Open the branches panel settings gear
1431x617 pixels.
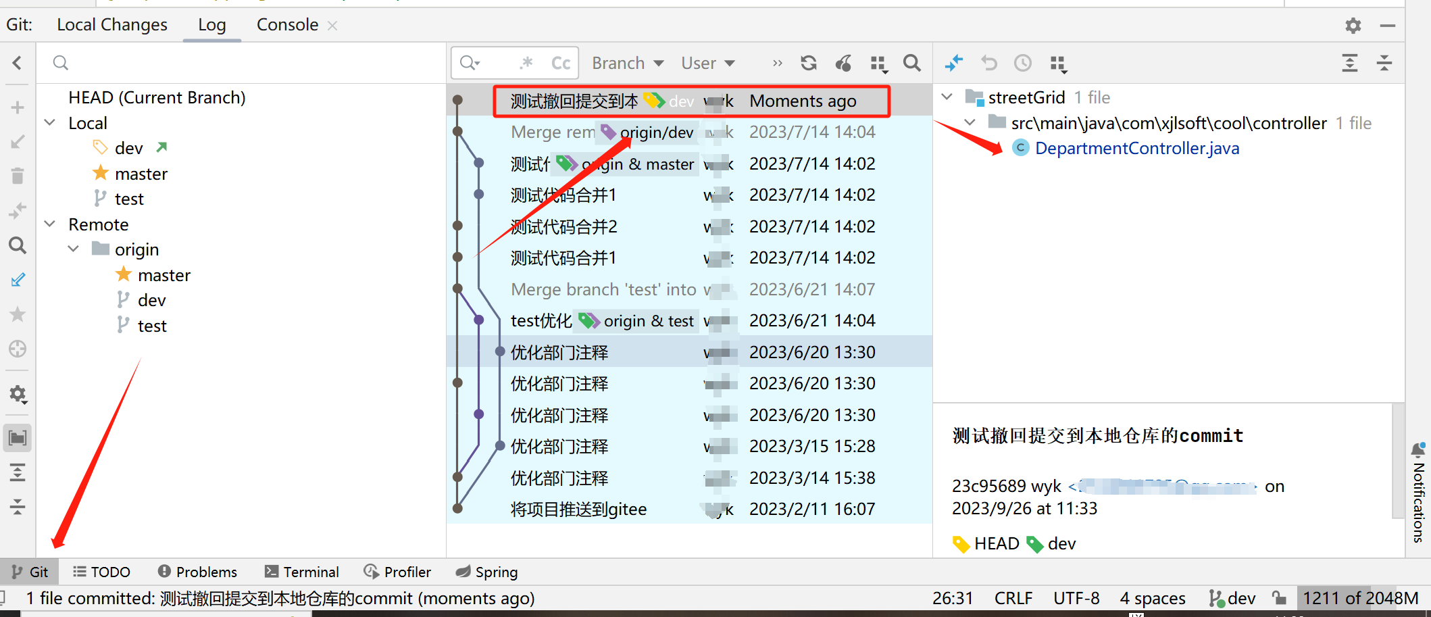pos(18,394)
